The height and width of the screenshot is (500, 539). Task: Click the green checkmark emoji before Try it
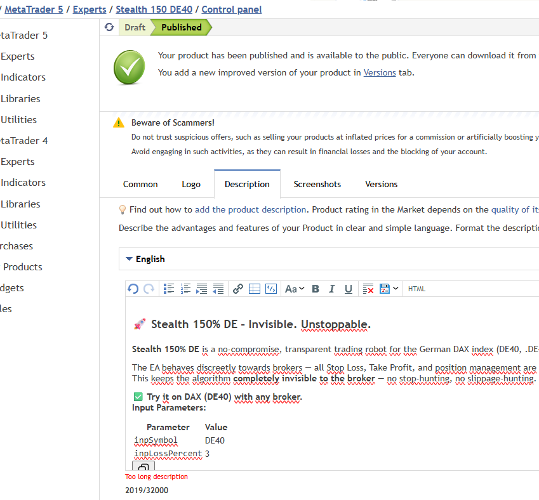point(138,397)
